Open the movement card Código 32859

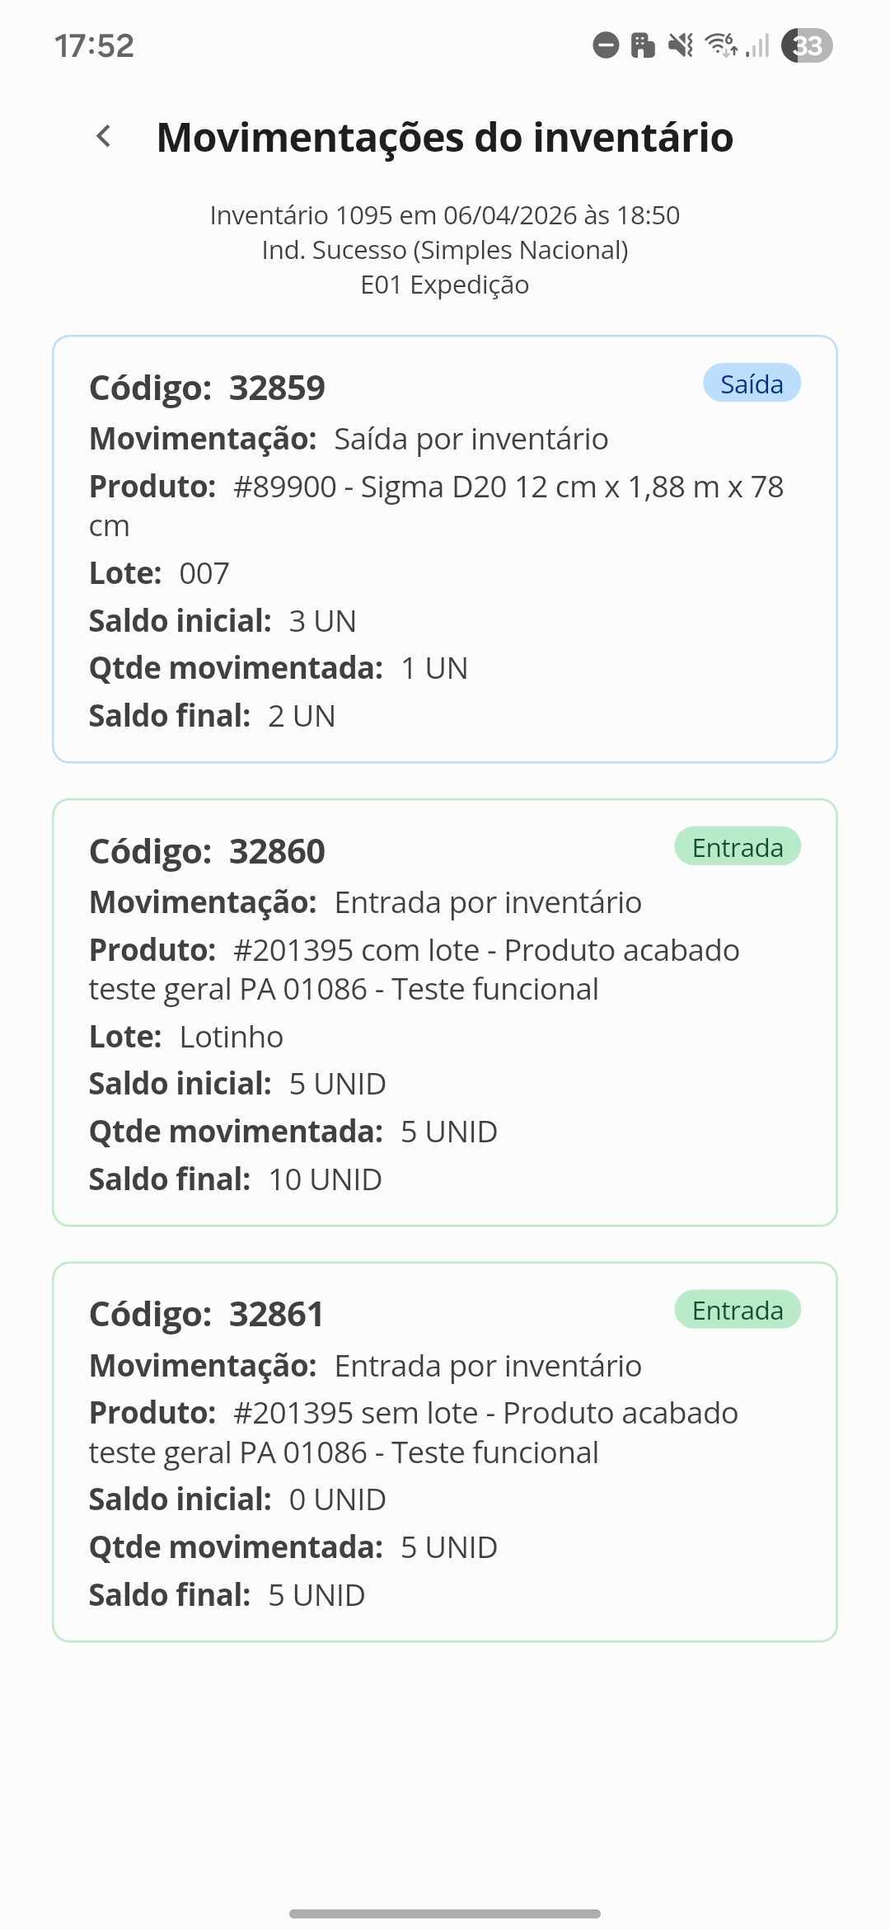pyautogui.click(x=445, y=549)
